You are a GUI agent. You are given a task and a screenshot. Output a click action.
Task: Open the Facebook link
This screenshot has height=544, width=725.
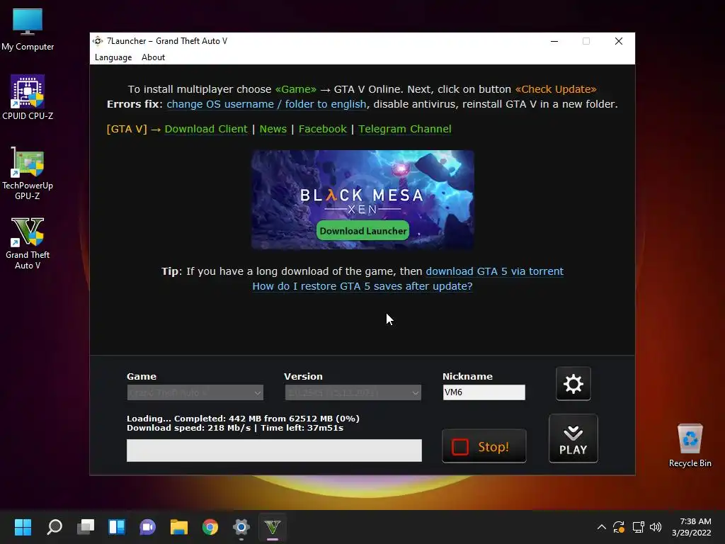[x=323, y=129]
